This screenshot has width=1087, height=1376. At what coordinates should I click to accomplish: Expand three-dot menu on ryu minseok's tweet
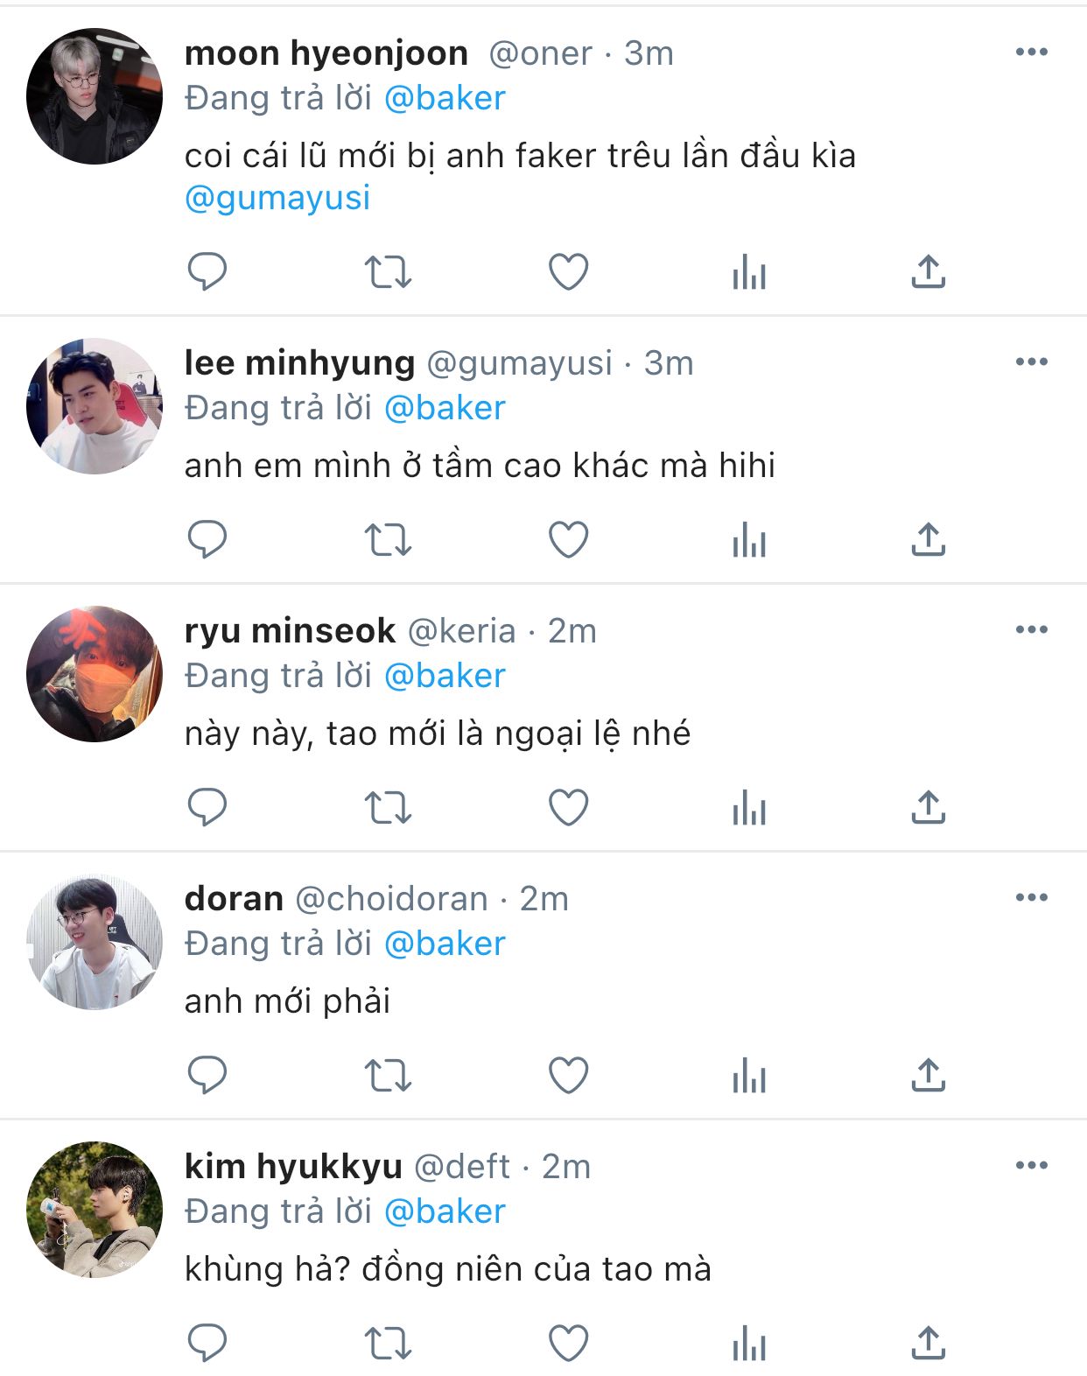coord(1032,630)
